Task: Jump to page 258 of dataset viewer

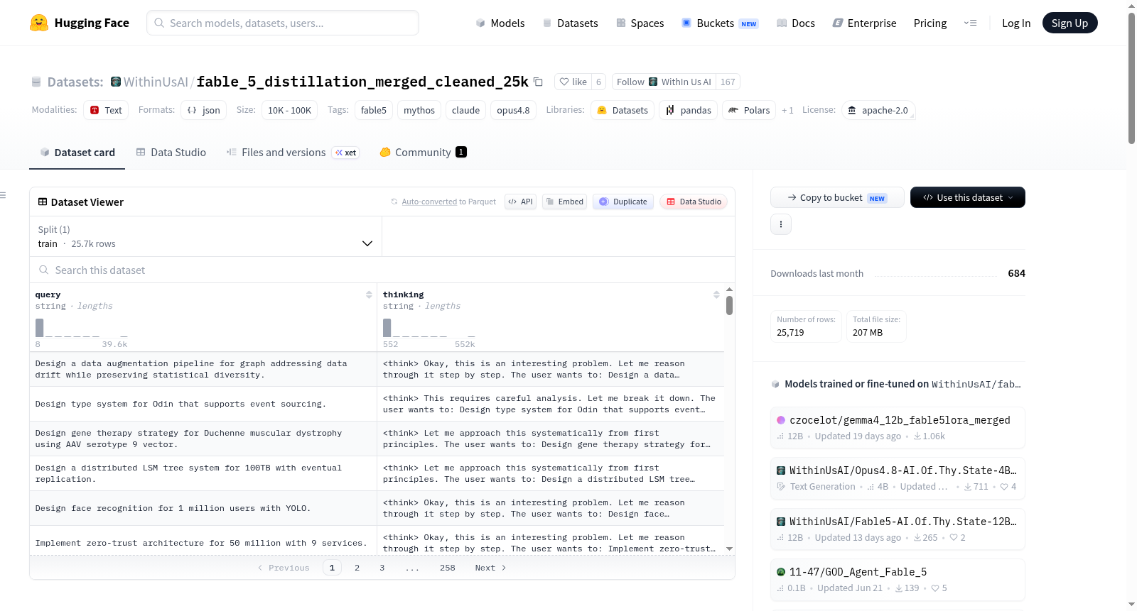Action: click(x=448, y=568)
